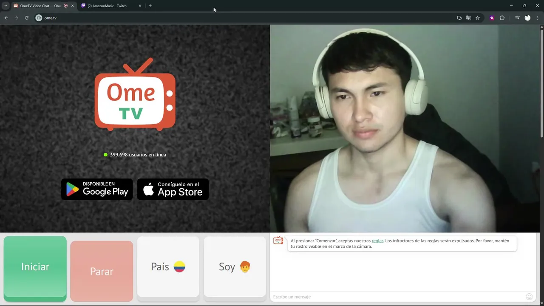Open the emoji picker smiley icon
Viewport: 544px width, 306px height.
(x=529, y=297)
